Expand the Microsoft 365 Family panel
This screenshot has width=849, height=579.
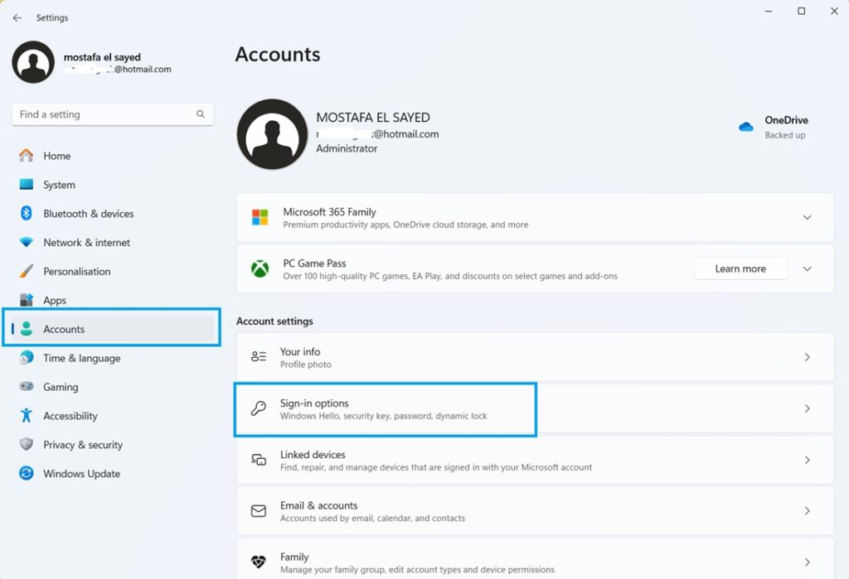coord(806,217)
